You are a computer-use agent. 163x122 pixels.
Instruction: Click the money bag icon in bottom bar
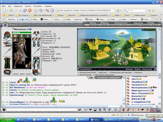tap(123, 110)
